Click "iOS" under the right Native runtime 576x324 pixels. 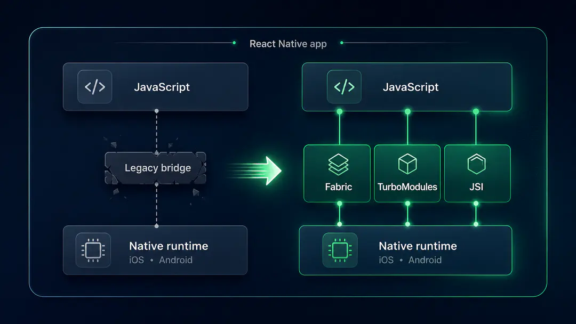coord(386,260)
